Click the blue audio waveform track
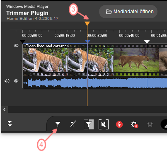The image size is (167, 158). pos(95,83)
